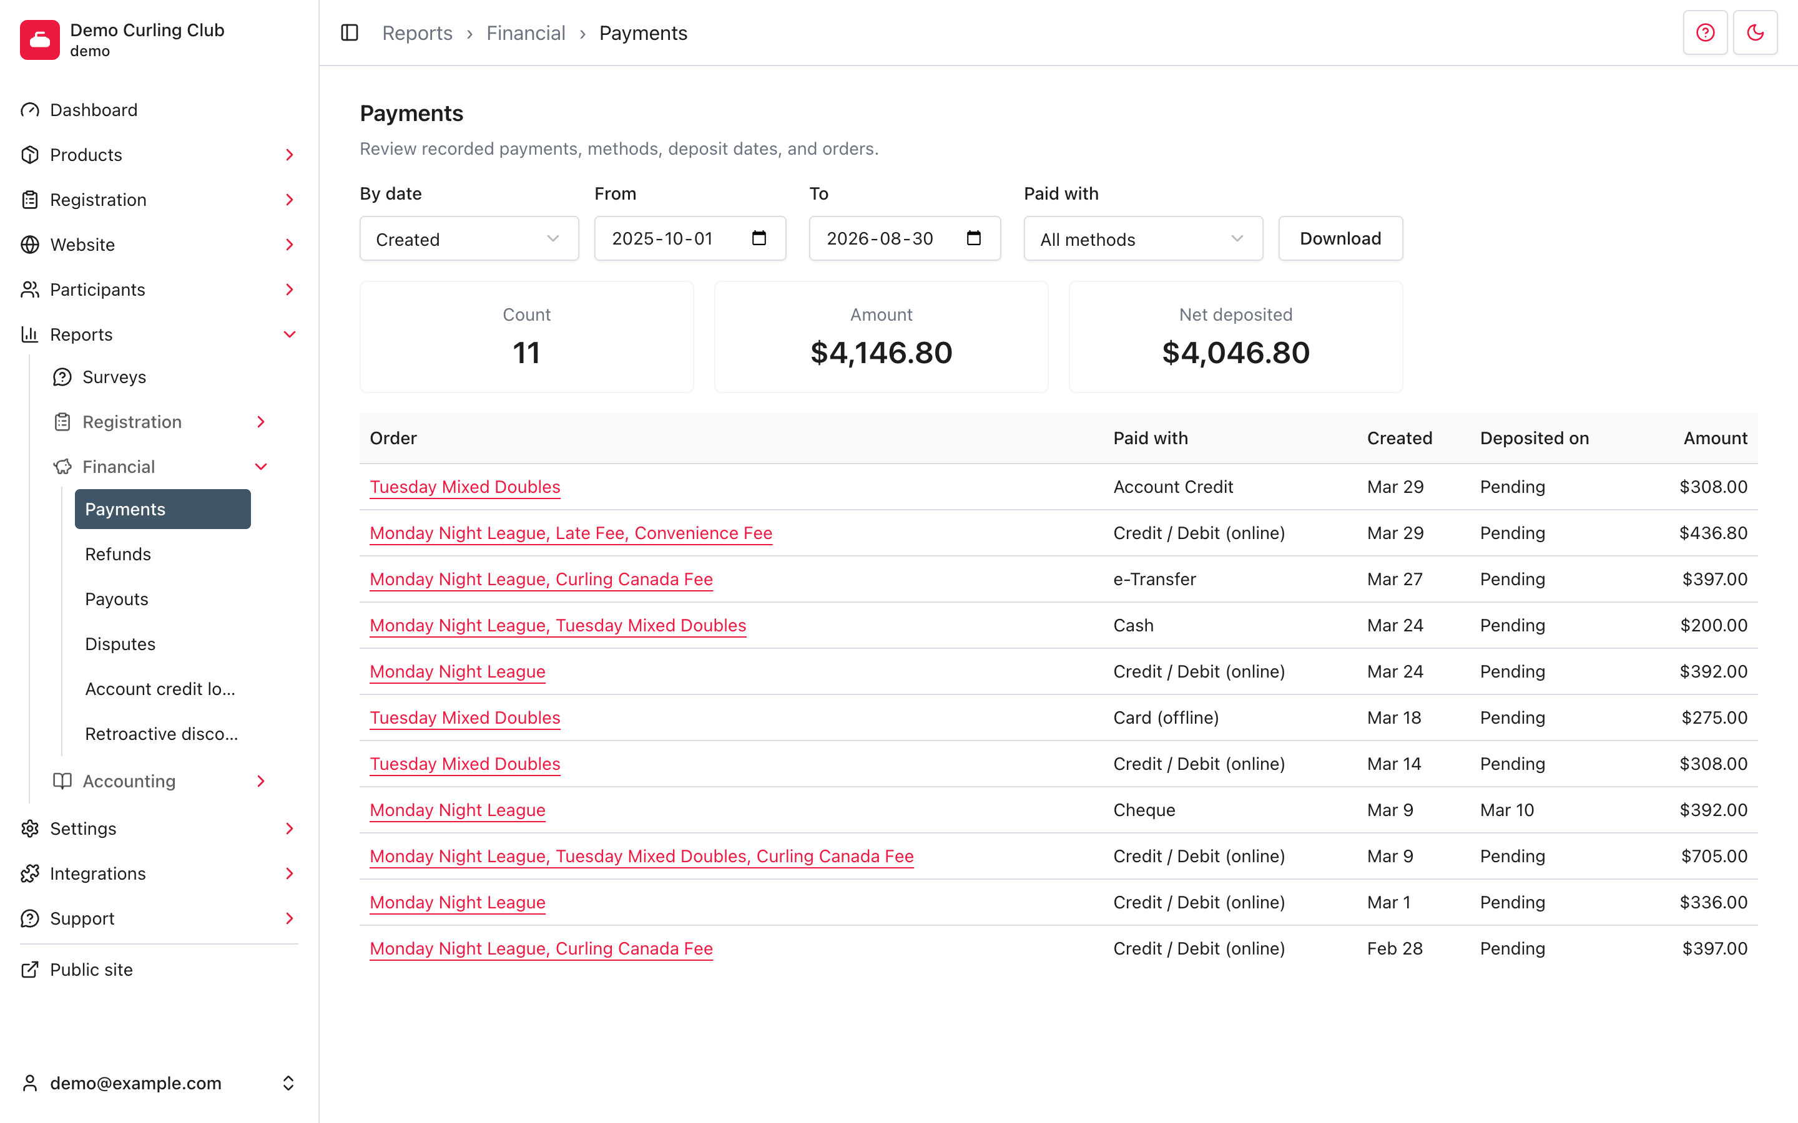
Task: Click the Support chat icon
Action: 30,919
